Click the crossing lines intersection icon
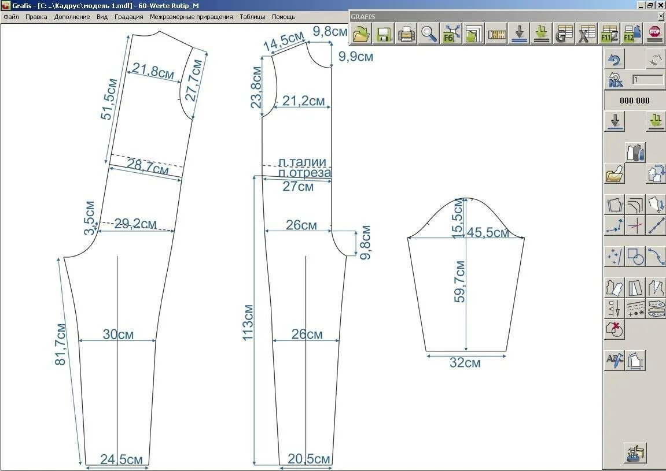Image resolution: width=666 pixels, height=471 pixels. pos(635,225)
